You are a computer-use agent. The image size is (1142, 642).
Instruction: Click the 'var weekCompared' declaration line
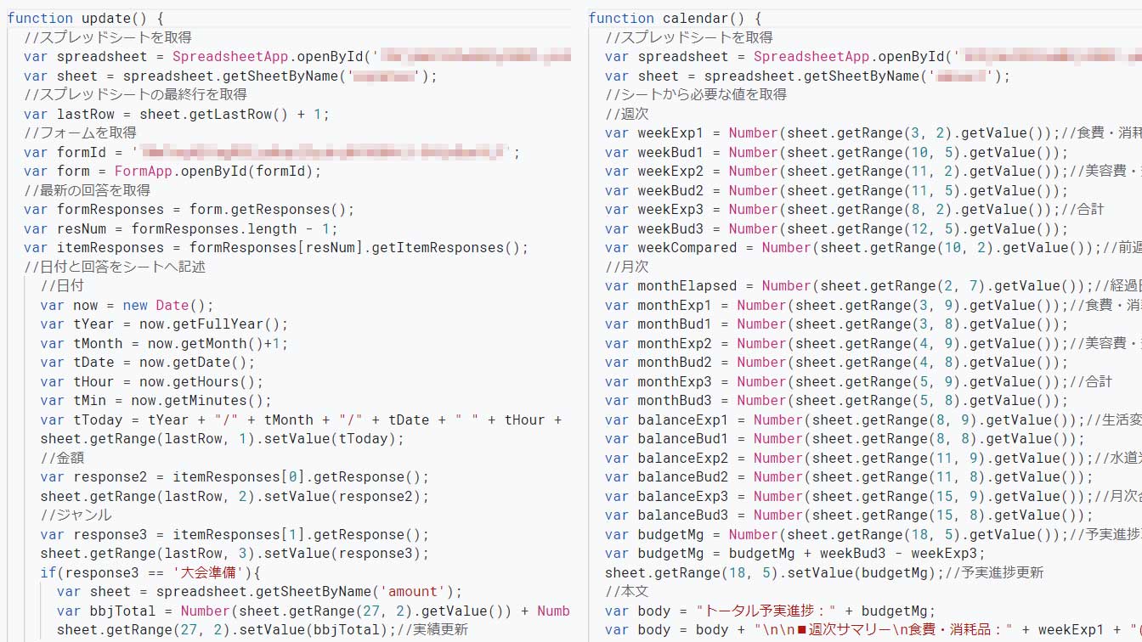pyautogui.click(x=873, y=247)
